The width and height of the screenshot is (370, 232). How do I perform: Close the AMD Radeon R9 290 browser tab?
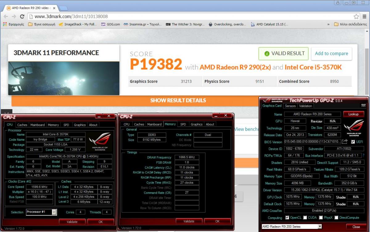tap(54, 7)
